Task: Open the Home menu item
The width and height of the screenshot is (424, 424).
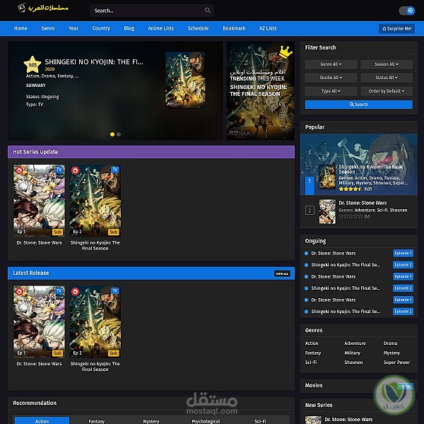Action: (x=20, y=28)
